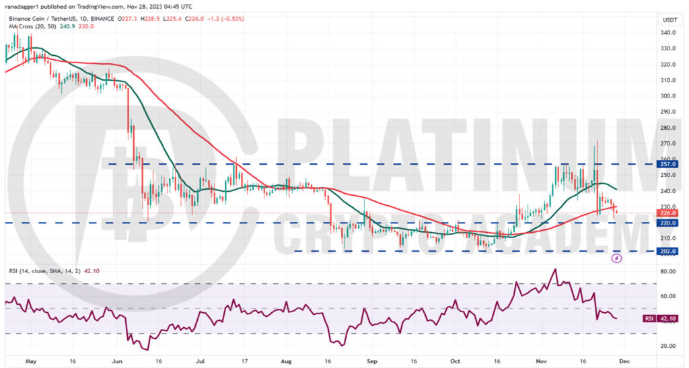
Task: Click 60.00 on the RSI axis
Action: coord(668,296)
